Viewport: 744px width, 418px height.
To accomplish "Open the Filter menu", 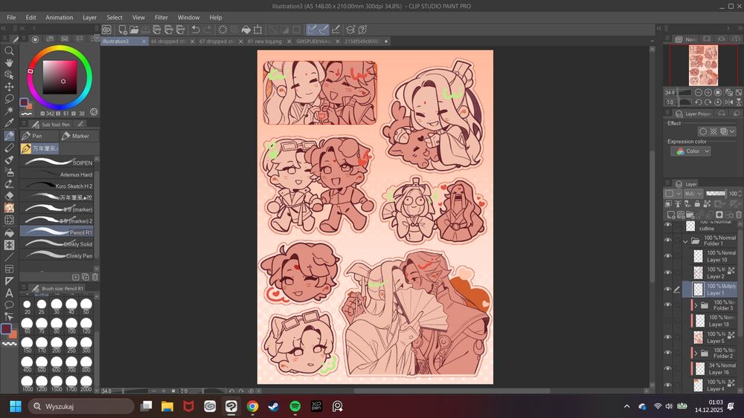I will coord(161,18).
